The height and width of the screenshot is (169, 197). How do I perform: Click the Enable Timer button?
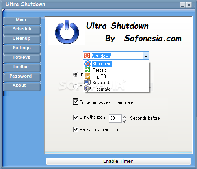pos(119,161)
